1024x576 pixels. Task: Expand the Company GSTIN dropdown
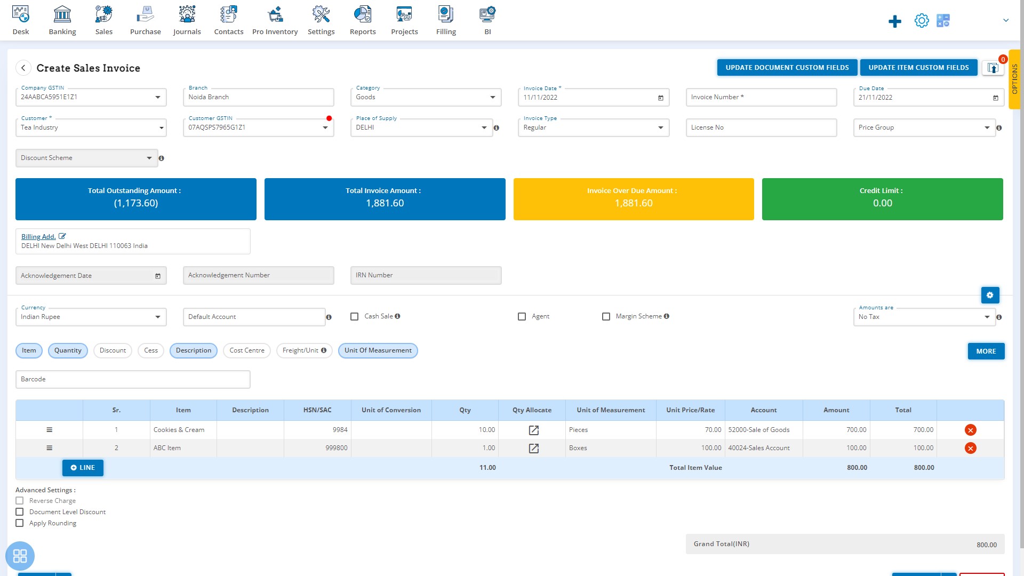click(x=158, y=98)
